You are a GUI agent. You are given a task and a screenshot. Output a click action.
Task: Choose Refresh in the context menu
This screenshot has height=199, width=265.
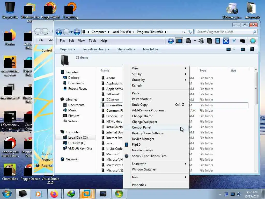tap(156, 86)
